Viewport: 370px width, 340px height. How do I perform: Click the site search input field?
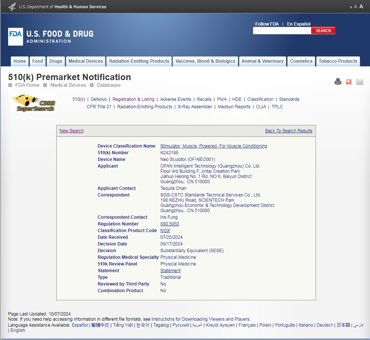282,31
